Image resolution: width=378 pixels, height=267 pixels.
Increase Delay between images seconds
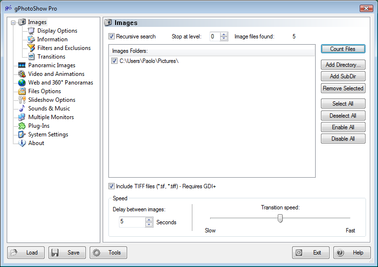tap(149, 219)
